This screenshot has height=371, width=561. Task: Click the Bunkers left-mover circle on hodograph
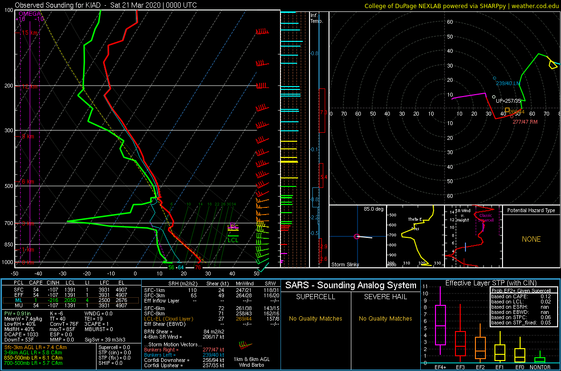tap(494, 78)
